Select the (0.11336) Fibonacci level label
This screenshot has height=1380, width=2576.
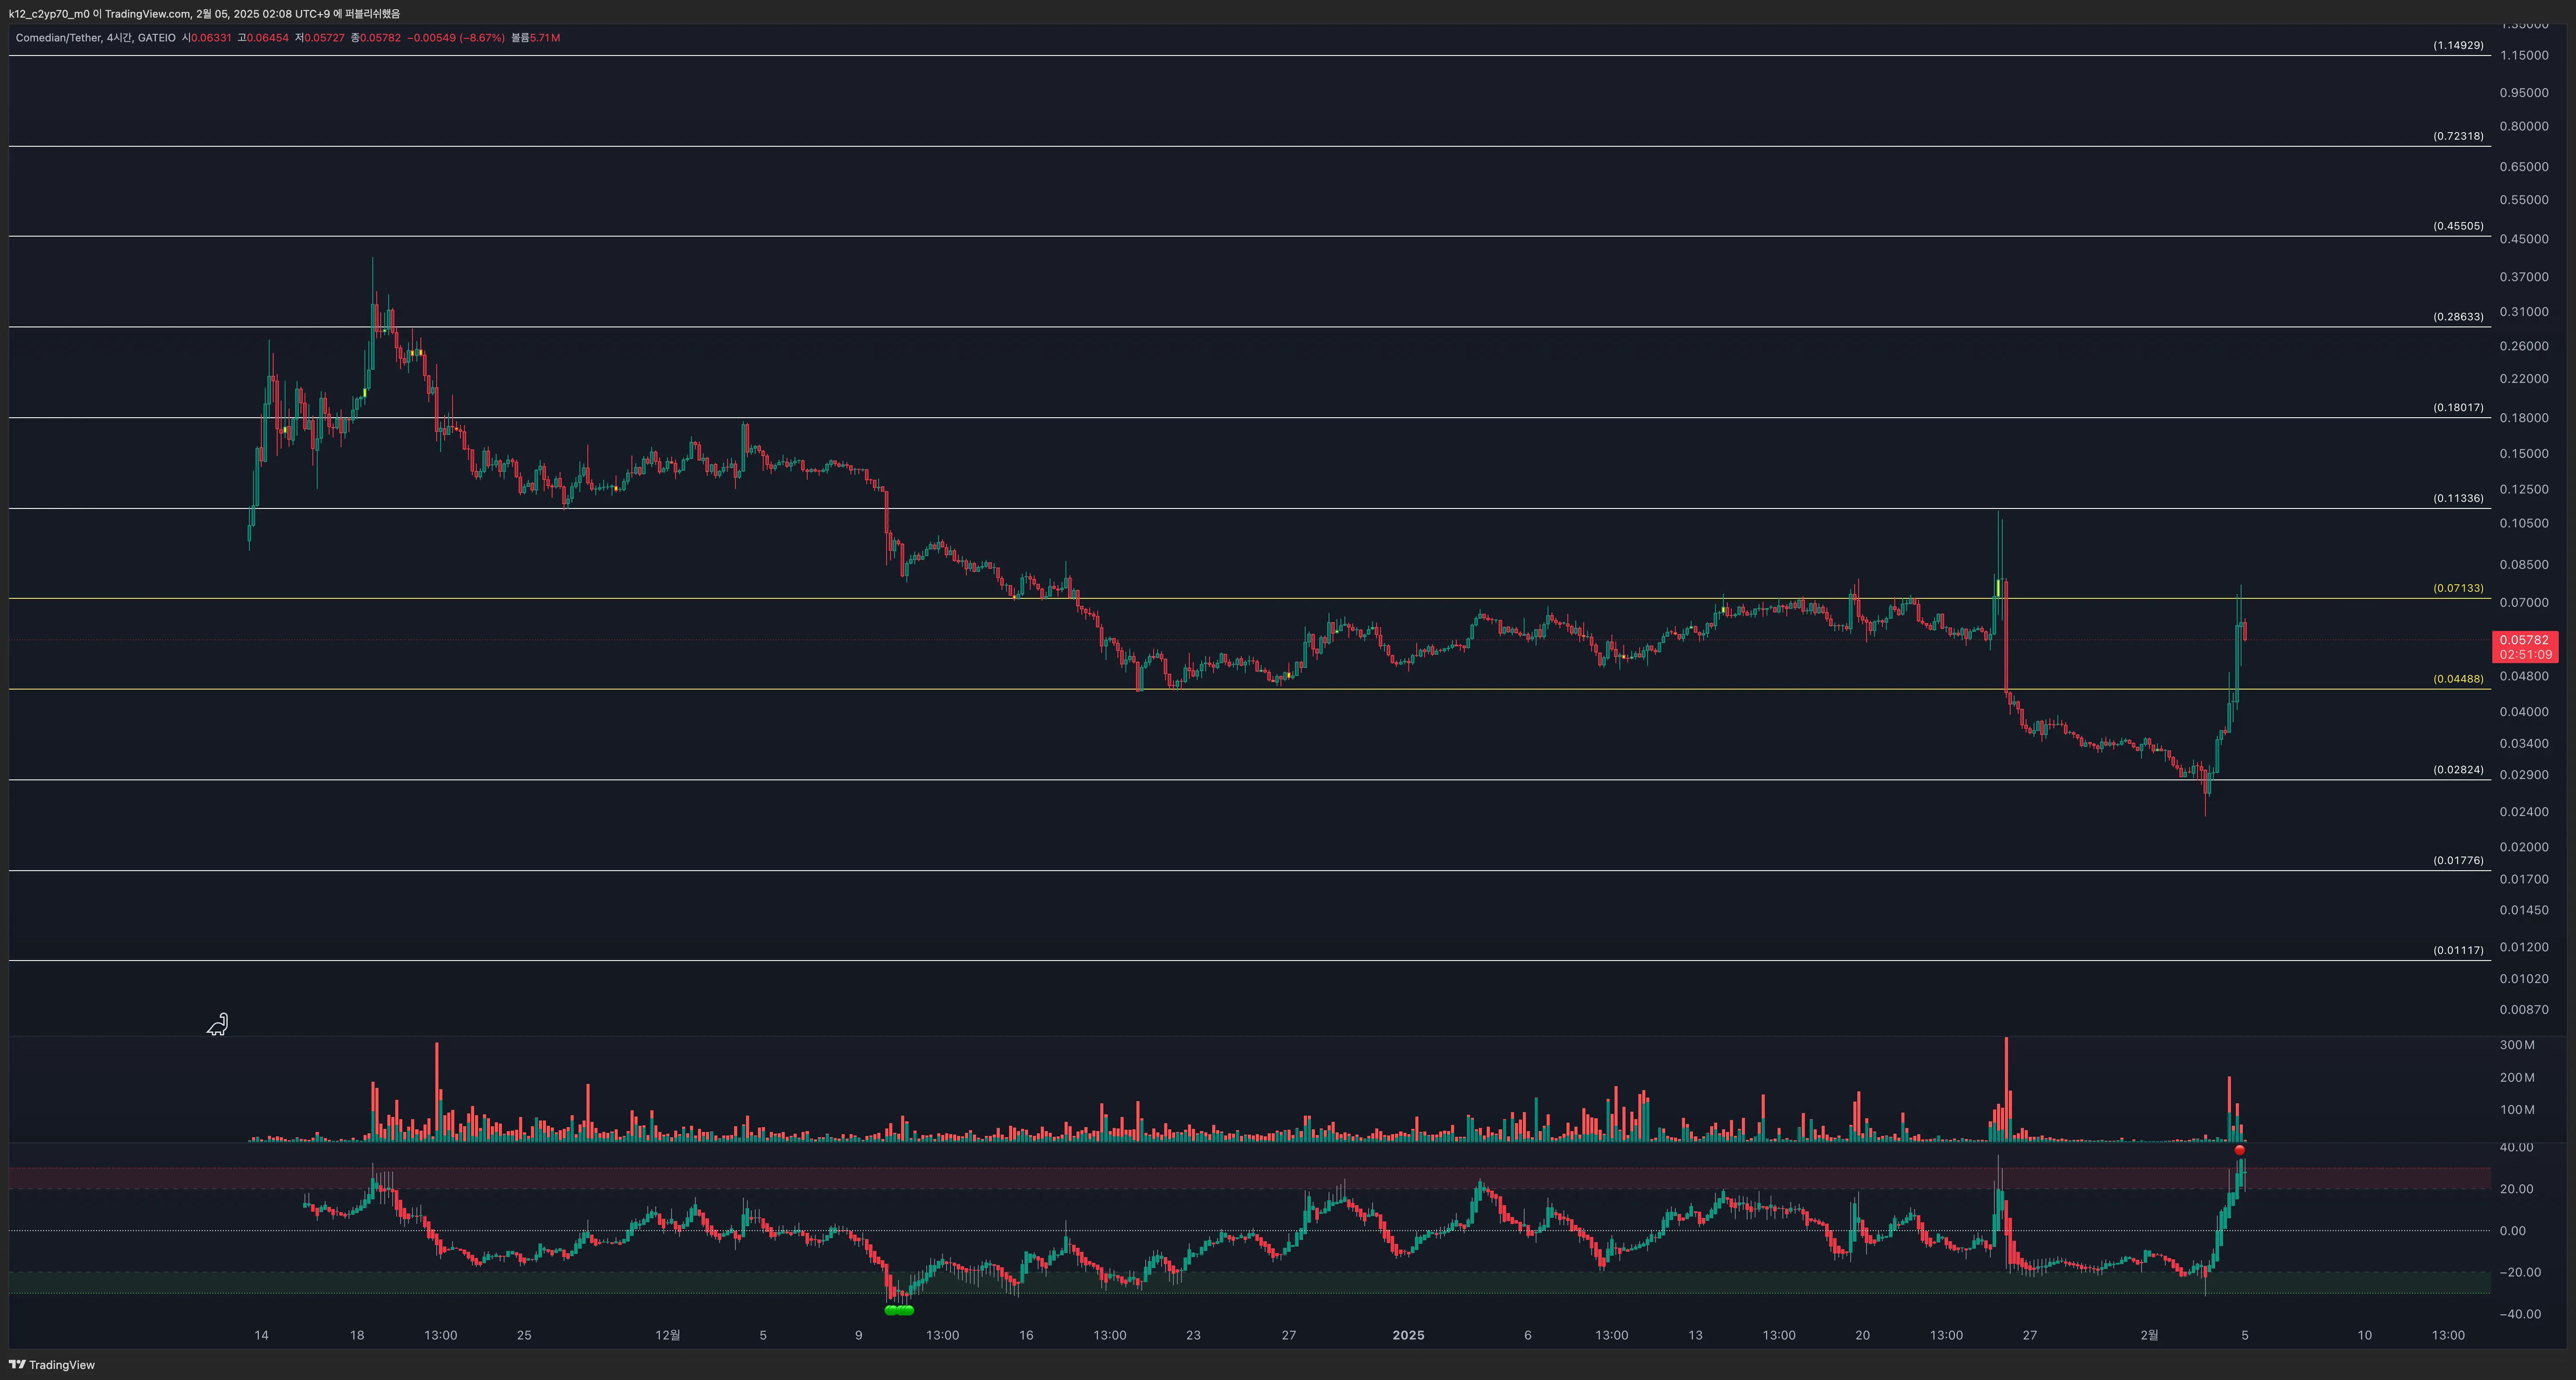click(2458, 498)
